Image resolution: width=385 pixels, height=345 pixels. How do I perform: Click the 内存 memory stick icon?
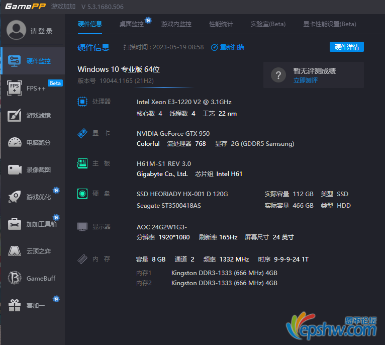[x=82, y=258]
